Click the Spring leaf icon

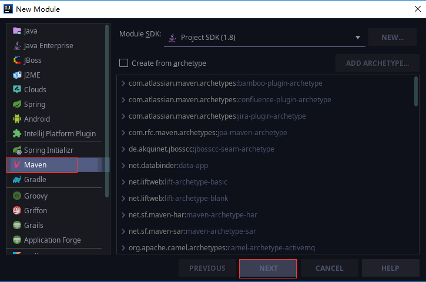point(17,104)
